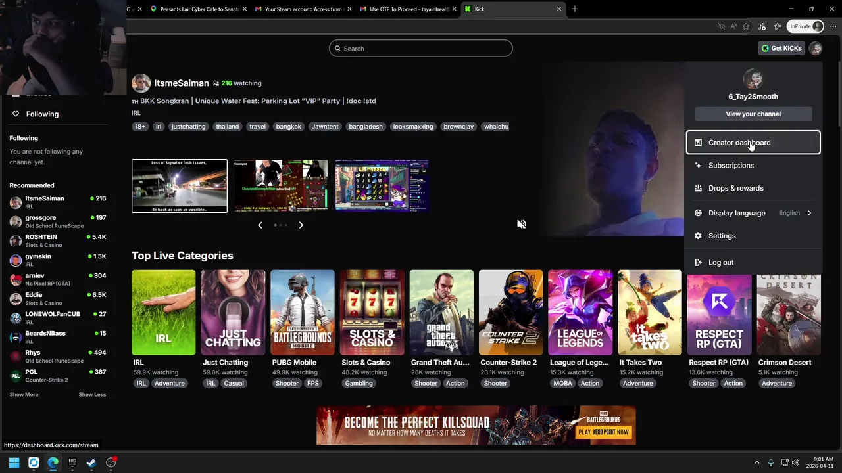
Task: Unmute the featured stream audio
Action: [522, 224]
